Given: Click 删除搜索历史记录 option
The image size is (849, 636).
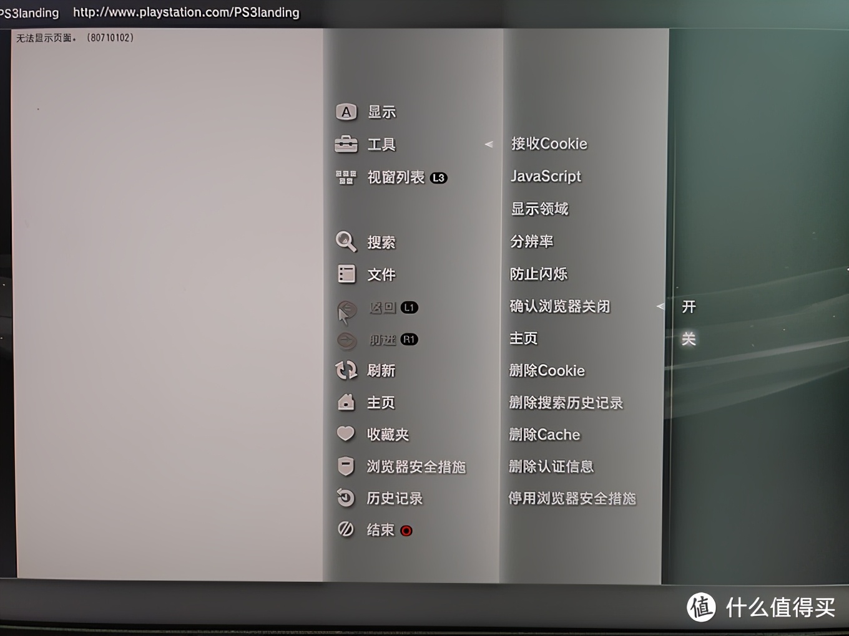Looking at the screenshot, I should click(566, 403).
